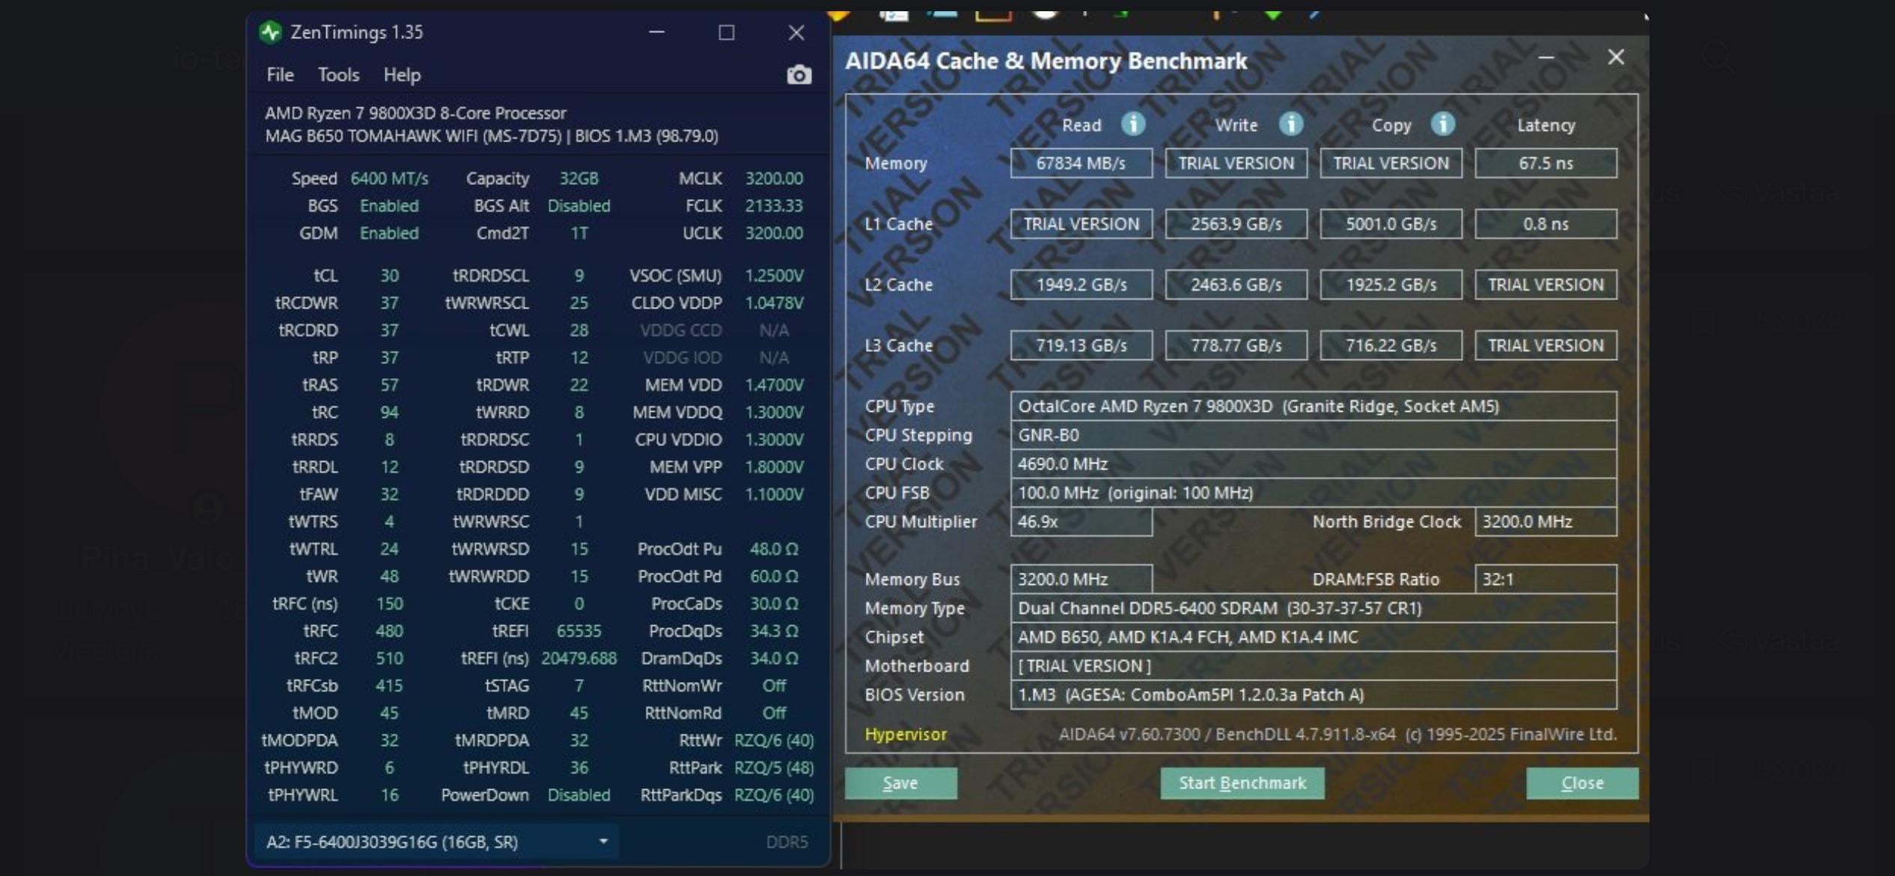Click the CPU Stepping field GNR-B0

[x=1313, y=435]
